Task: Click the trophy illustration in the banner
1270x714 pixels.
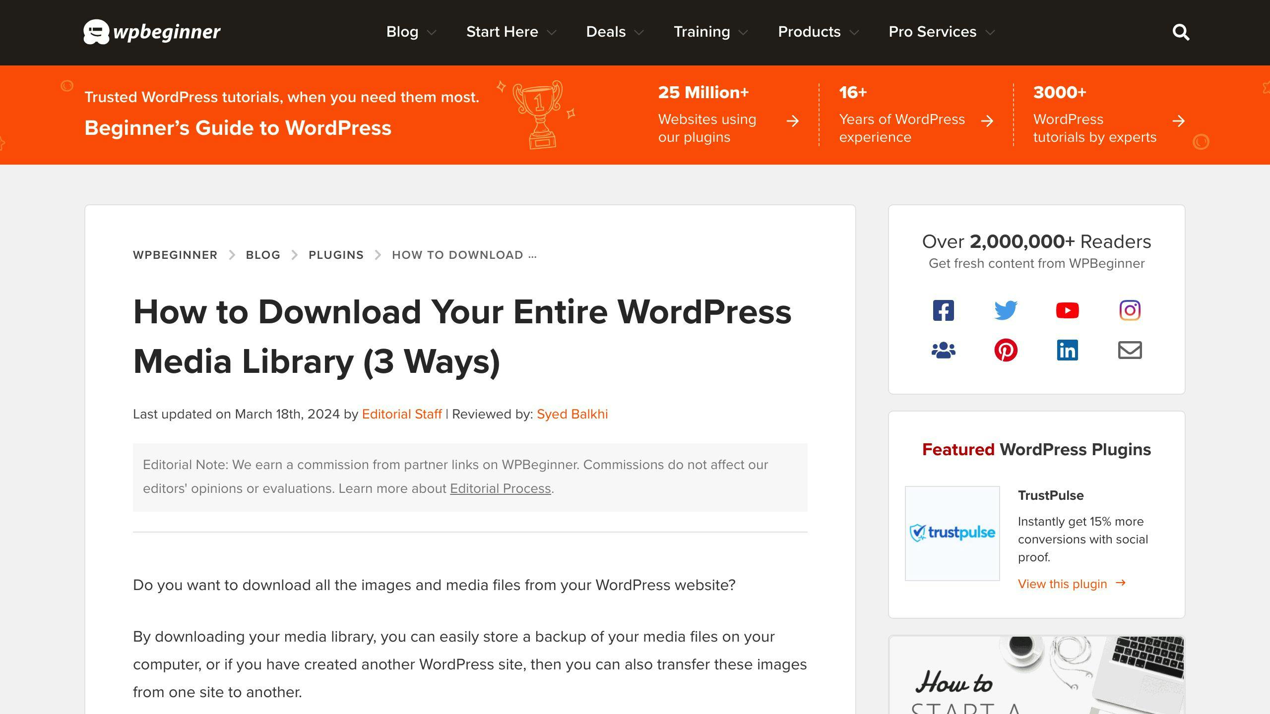Action: (x=538, y=114)
